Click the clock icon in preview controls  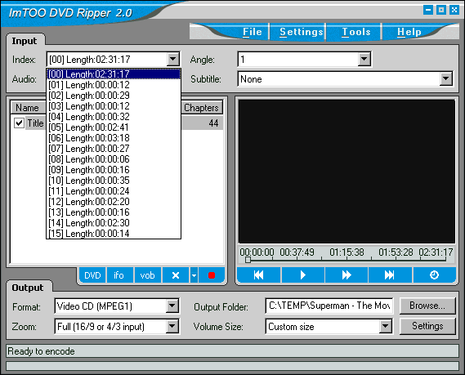(x=434, y=275)
